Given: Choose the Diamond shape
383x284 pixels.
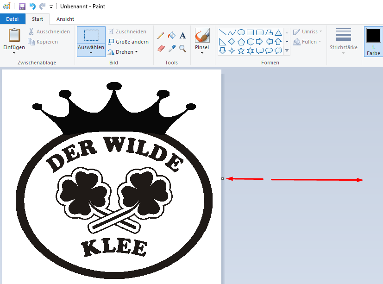Looking at the screenshot, I should pyautogui.click(x=232, y=42).
